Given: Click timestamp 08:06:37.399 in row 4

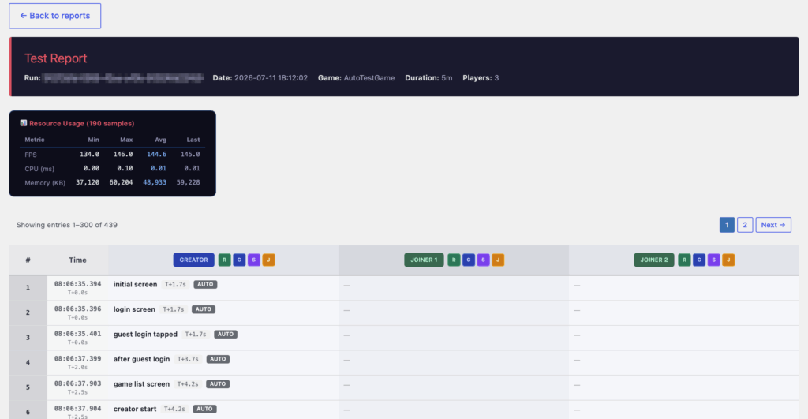Looking at the screenshot, I should tap(78, 359).
